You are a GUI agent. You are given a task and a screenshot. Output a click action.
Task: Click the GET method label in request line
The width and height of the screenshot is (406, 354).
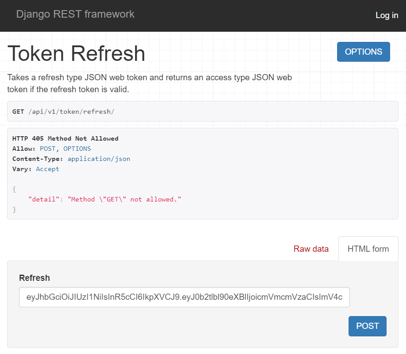point(18,112)
